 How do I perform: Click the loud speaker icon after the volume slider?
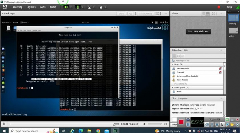(165, 124)
